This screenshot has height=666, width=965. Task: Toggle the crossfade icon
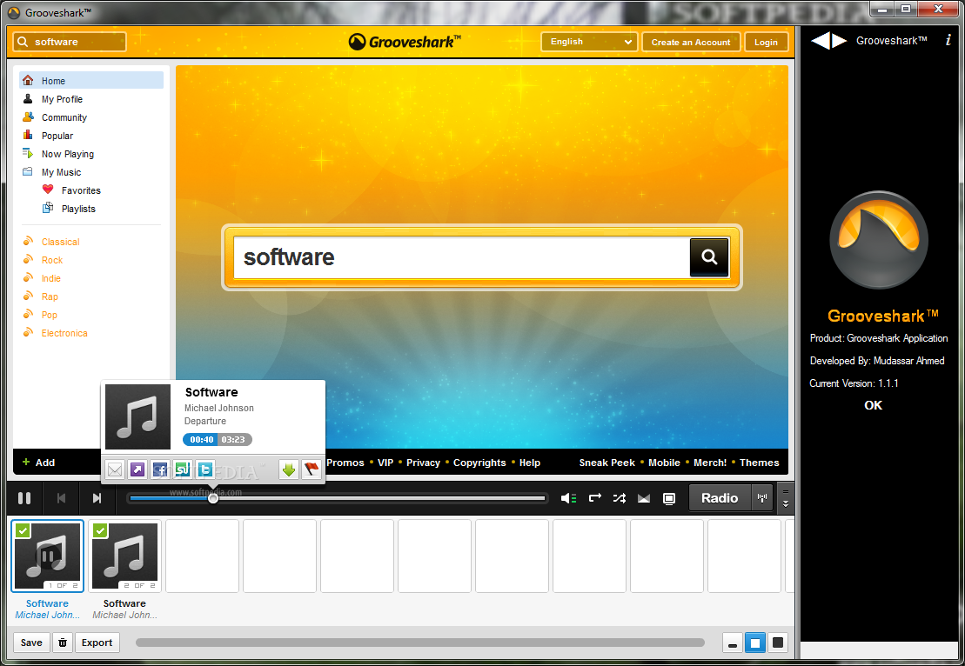tap(644, 498)
